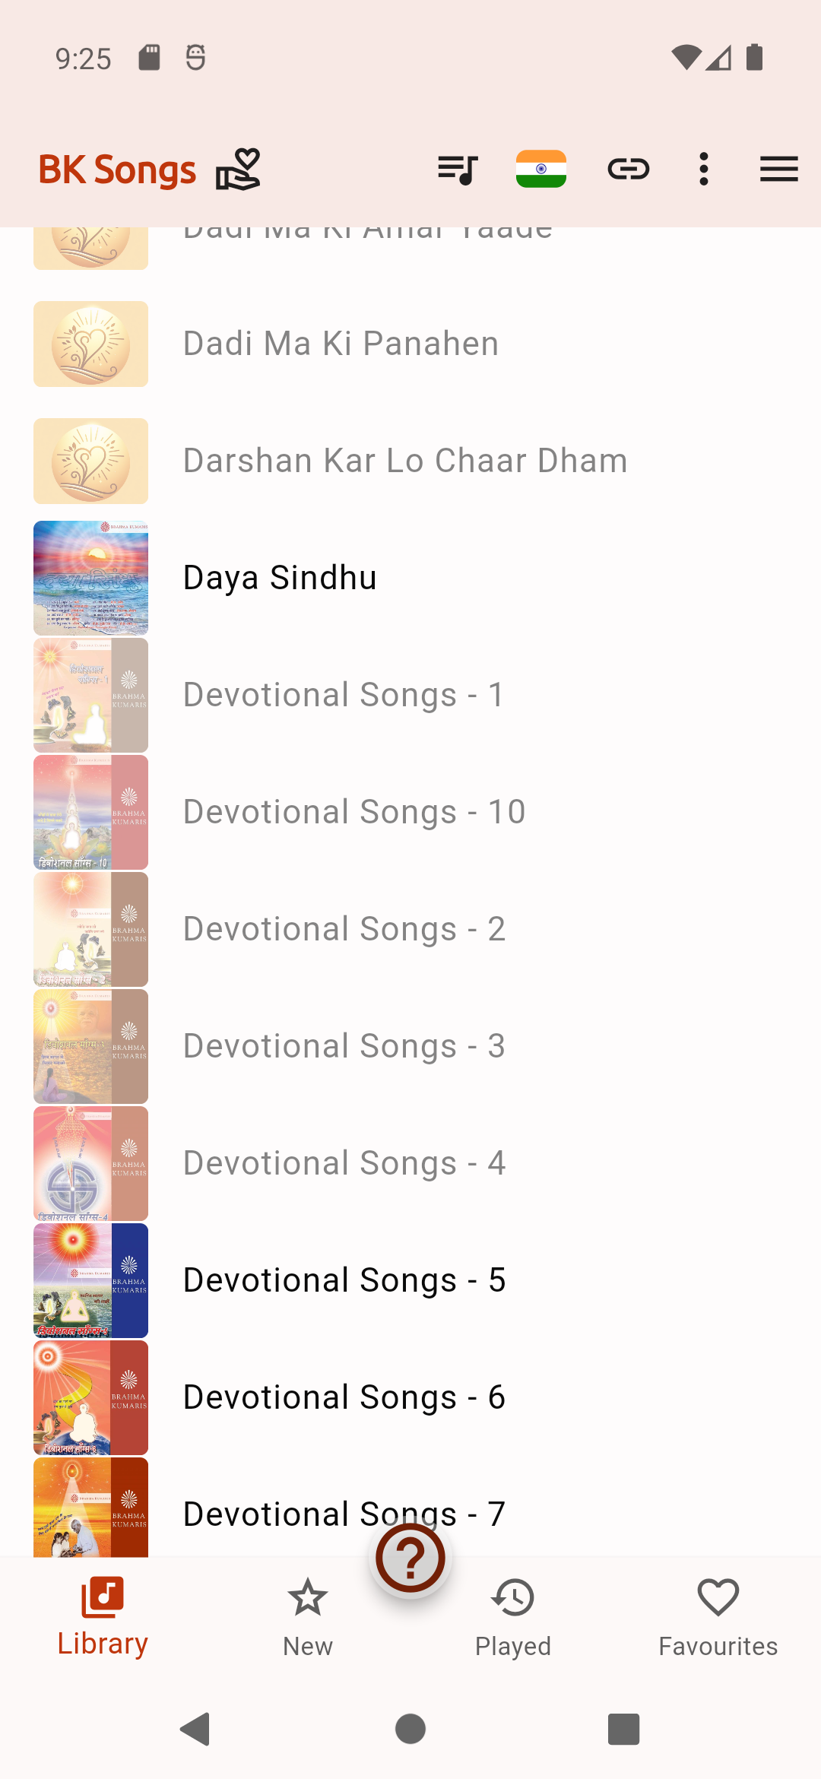Select Darshan Kar Lo Chaar Dham
Image resolution: width=821 pixels, height=1779 pixels.
click(x=405, y=461)
